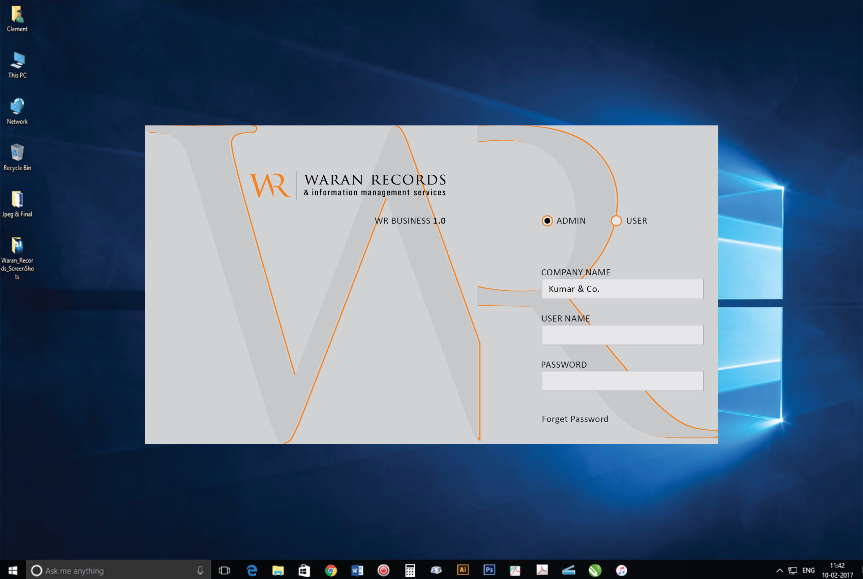Open the Clement desktop folder icon

17,19
